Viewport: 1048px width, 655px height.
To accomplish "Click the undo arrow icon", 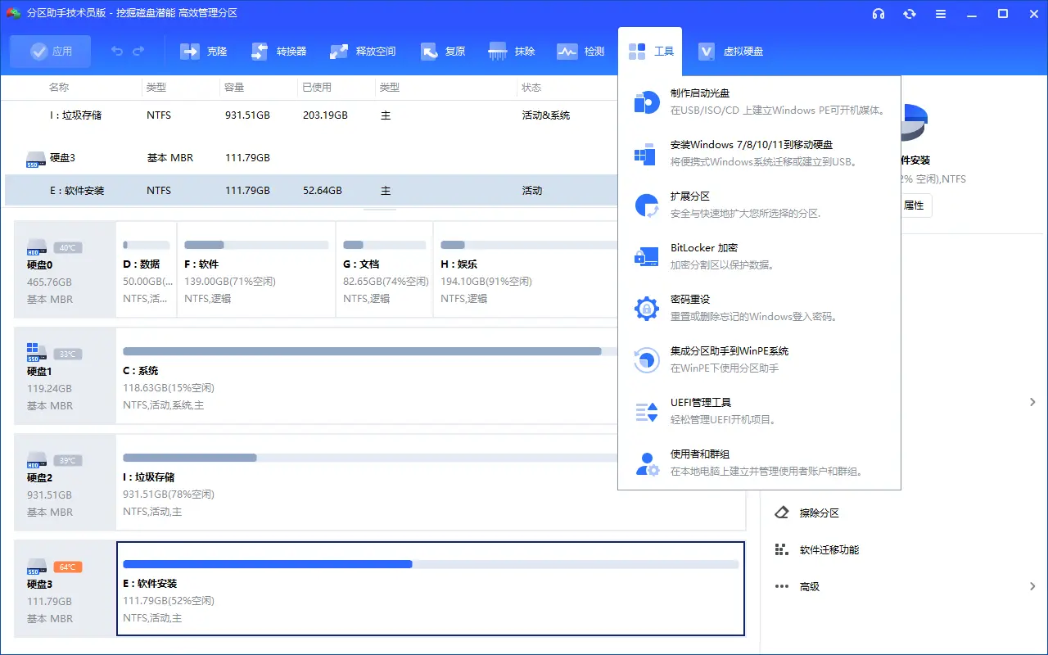I will click(117, 52).
